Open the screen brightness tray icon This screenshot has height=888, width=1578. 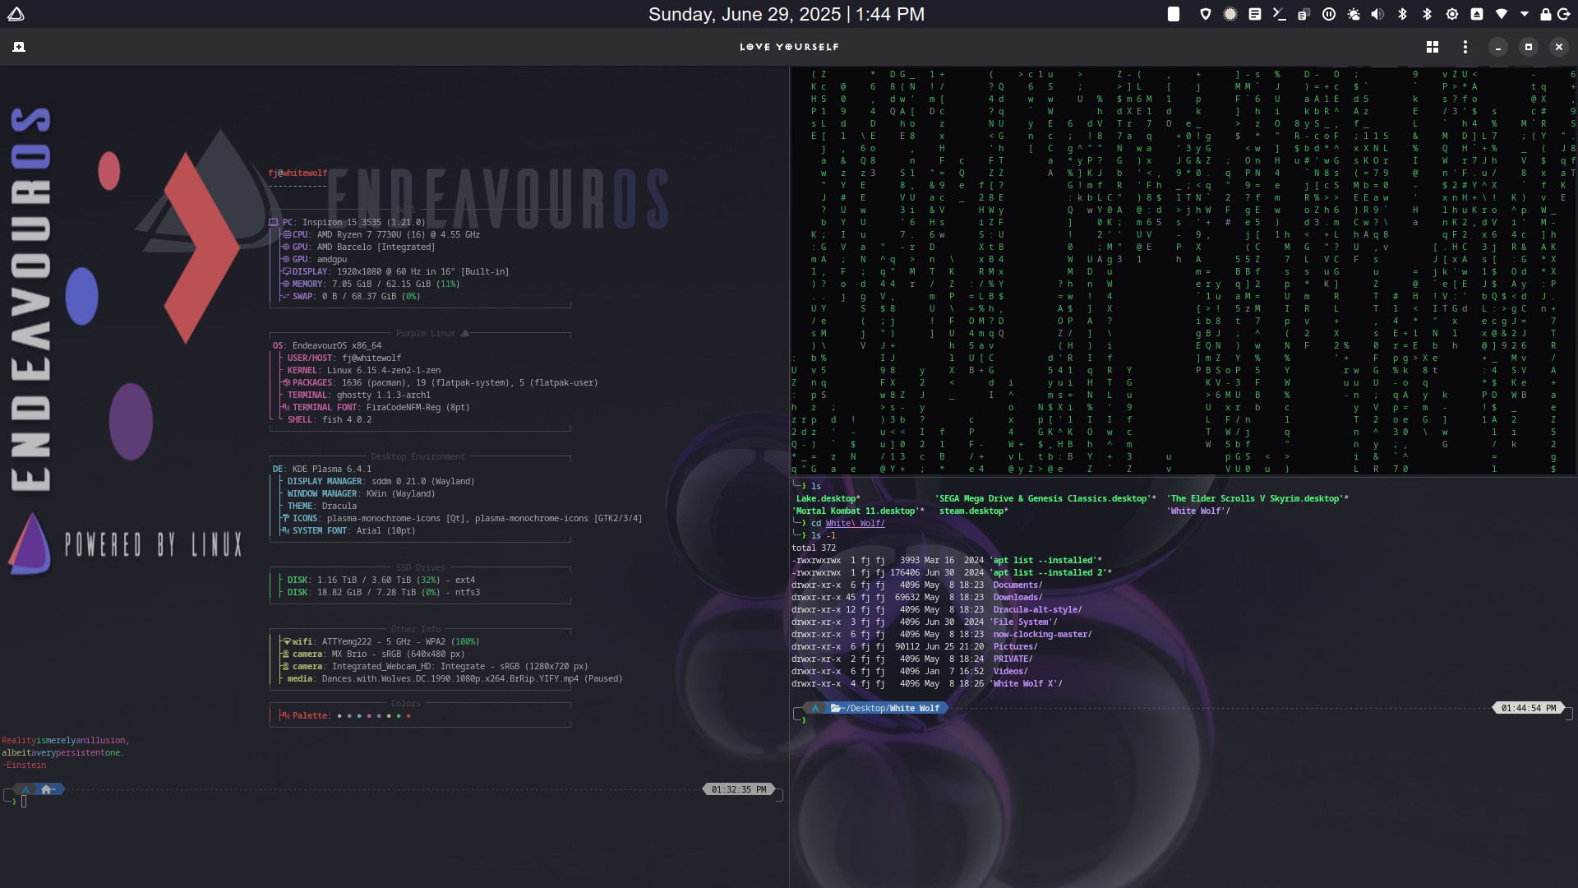[x=1452, y=14]
